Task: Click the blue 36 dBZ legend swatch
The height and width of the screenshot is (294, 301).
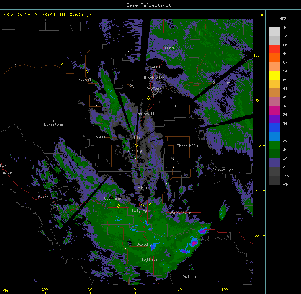Action: 274,127
